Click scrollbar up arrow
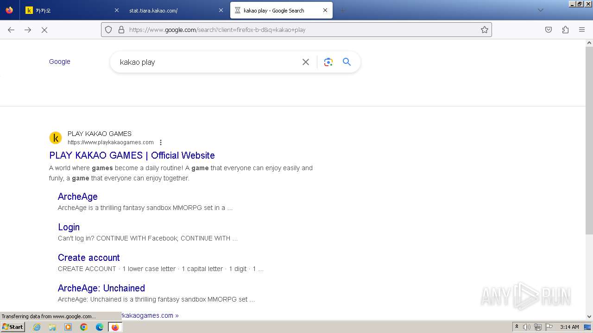The width and height of the screenshot is (593, 333). tap(589, 43)
